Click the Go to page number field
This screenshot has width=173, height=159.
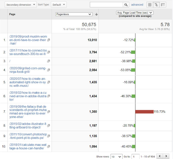coord(135,157)
